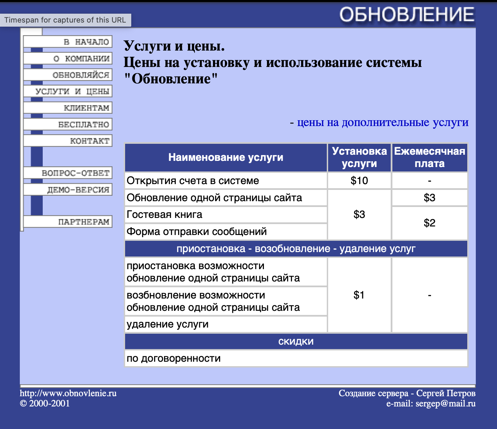This screenshot has width=497, height=429.
Task: Click row Открытия счета в системе
Action: (x=226, y=181)
